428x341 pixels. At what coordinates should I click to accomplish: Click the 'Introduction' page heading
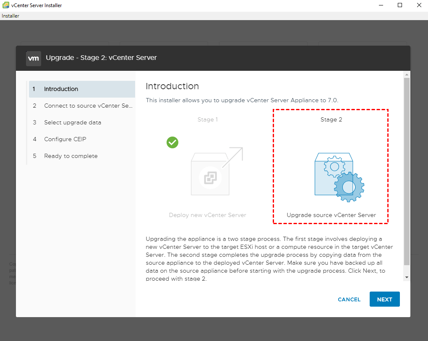172,86
